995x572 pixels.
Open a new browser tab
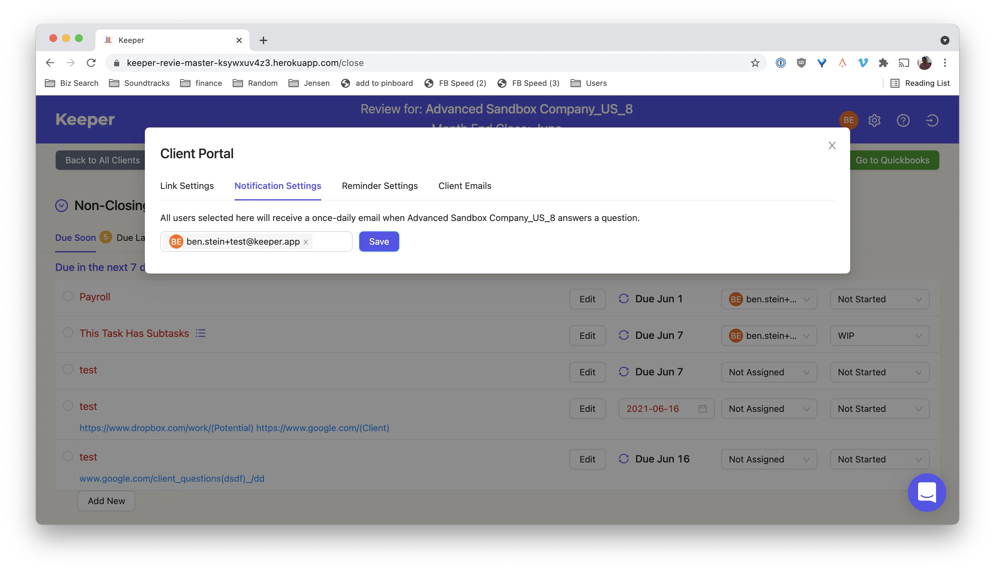tap(263, 40)
